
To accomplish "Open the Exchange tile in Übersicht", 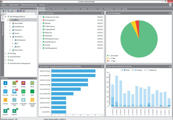I will [5, 100].
